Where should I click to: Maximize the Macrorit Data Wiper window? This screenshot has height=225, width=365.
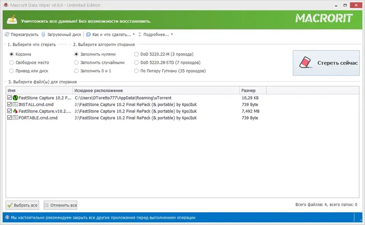click(345, 5)
